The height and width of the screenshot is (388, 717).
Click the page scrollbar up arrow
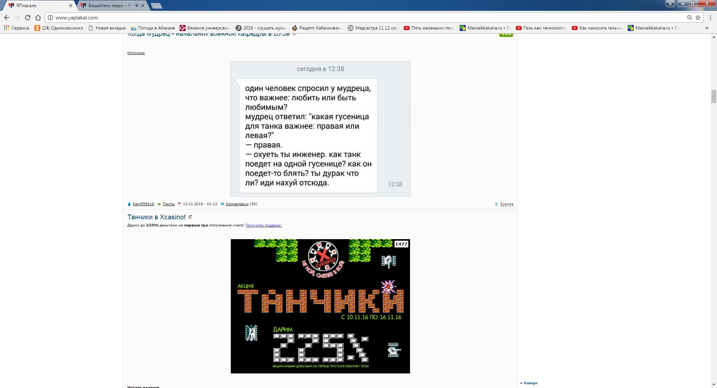[x=714, y=37]
